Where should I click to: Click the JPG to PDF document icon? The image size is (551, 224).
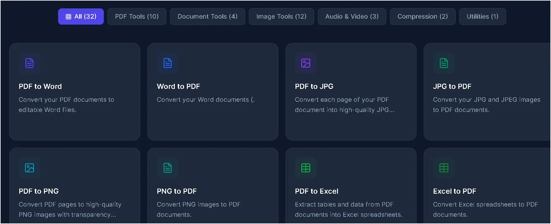pos(444,63)
